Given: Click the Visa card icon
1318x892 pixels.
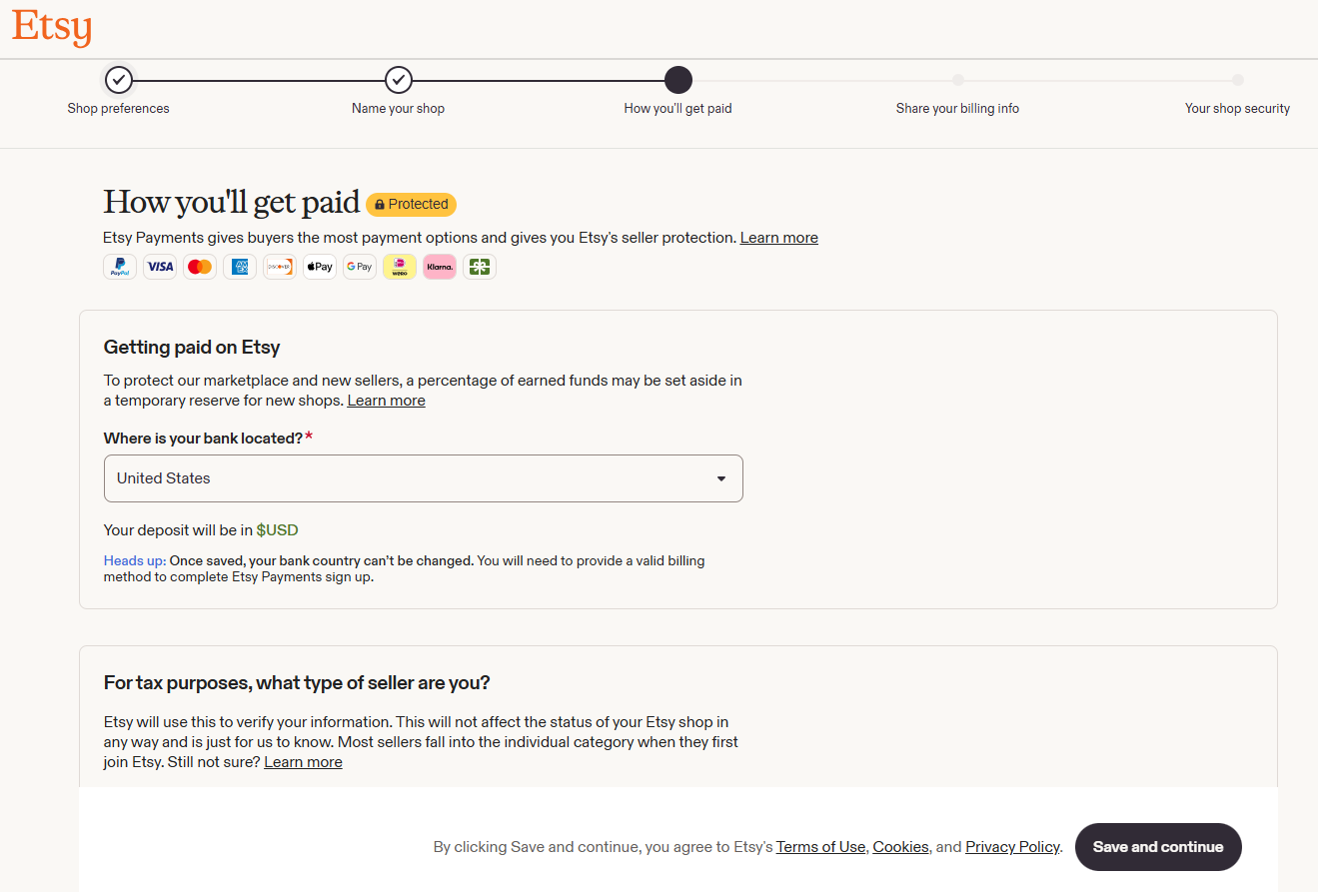Looking at the screenshot, I should (160, 267).
